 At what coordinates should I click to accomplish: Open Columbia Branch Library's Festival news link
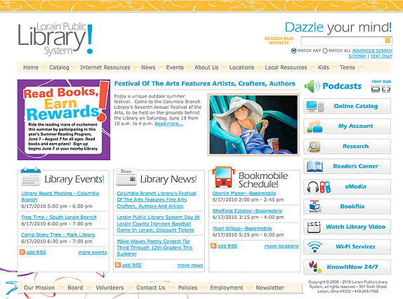click(x=157, y=199)
